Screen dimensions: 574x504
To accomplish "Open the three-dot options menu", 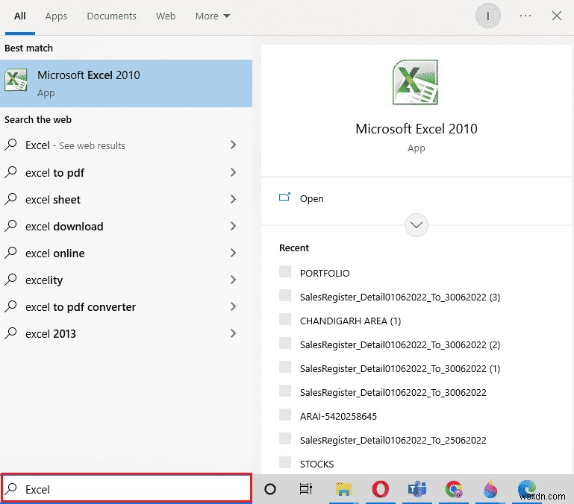I will pos(525,16).
